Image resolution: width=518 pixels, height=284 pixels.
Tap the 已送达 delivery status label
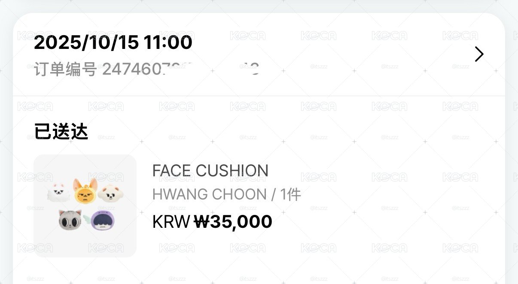[x=61, y=131]
